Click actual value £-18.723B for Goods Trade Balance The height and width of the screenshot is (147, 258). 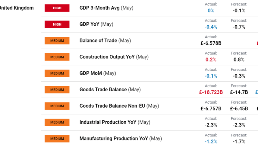tap(211, 92)
